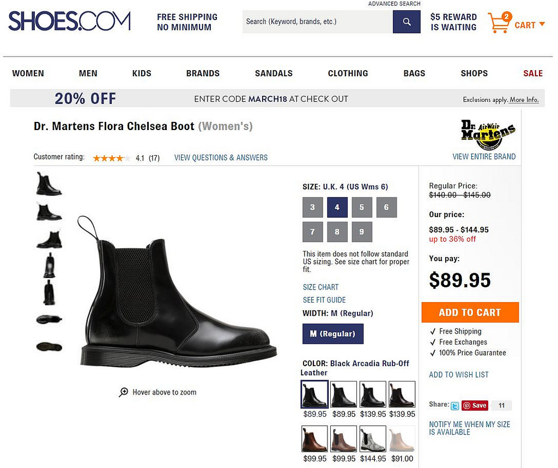
Task: Open the shopping cart icon
Action: pyautogui.click(x=499, y=23)
